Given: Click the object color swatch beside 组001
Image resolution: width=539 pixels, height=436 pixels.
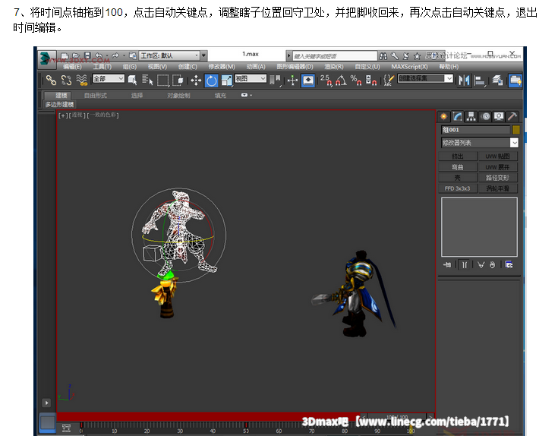Looking at the screenshot, I should click(515, 130).
